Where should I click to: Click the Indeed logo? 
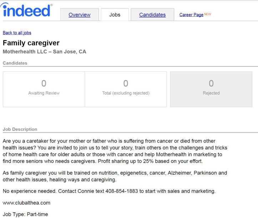point(27,11)
